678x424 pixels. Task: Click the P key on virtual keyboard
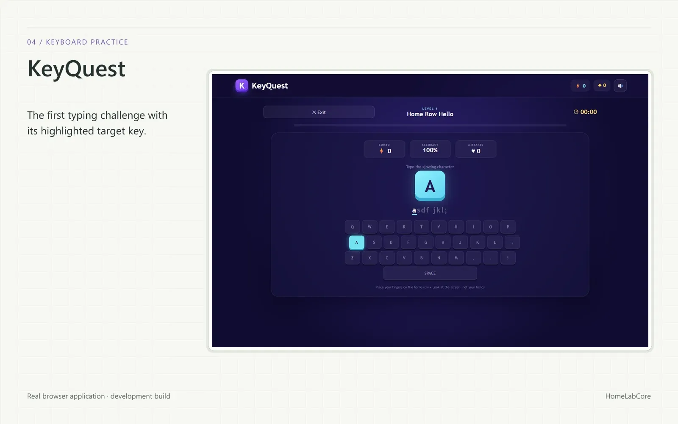coord(508,227)
